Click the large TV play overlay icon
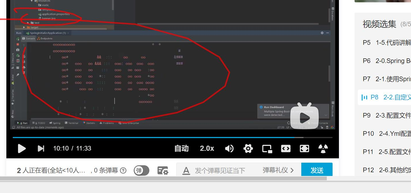Viewport: 411px width, 193px height. tap(305, 116)
